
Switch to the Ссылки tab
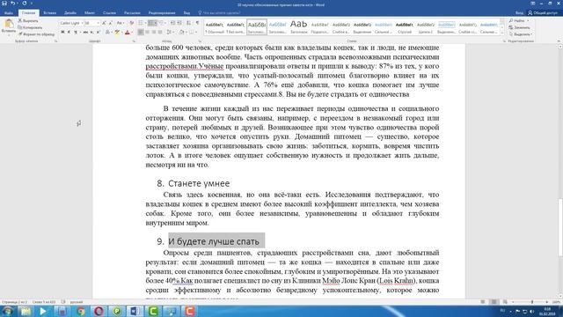click(x=109, y=13)
